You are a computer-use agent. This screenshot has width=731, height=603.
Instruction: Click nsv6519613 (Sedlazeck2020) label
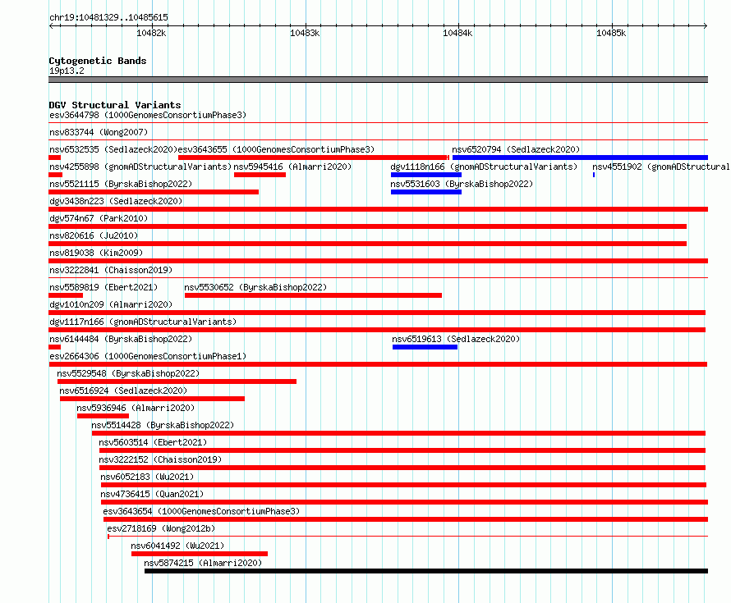point(456,339)
